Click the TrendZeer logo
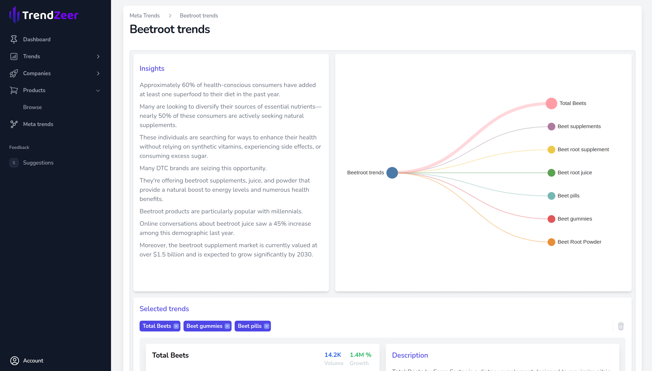The height and width of the screenshot is (371, 652). [44, 15]
